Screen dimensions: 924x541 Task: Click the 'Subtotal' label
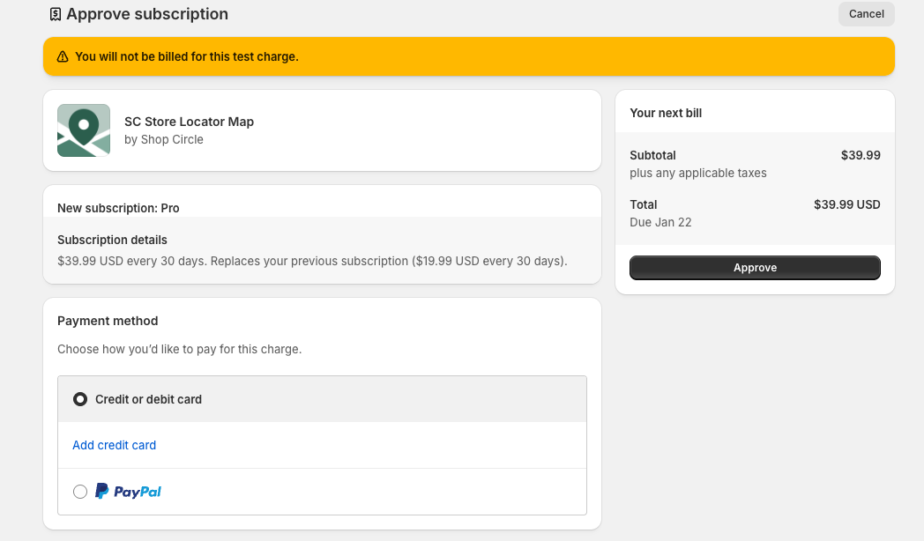pyautogui.click(x=653, y=155)
